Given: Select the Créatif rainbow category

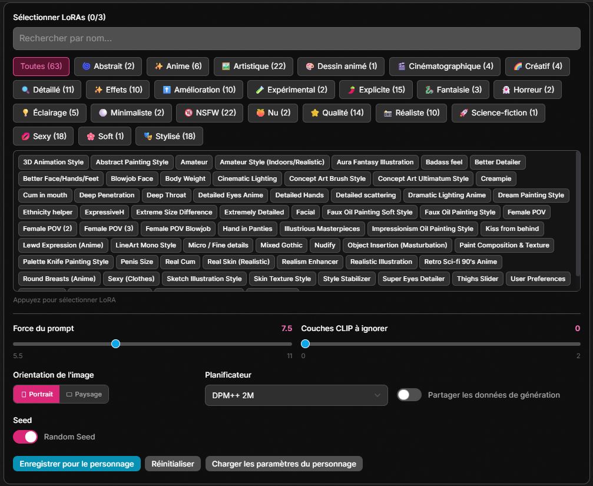Looking at the screenshot, I should click(537, 67).
